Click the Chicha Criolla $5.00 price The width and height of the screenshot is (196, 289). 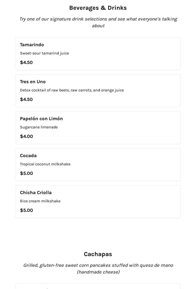click(x=26, y=210)
